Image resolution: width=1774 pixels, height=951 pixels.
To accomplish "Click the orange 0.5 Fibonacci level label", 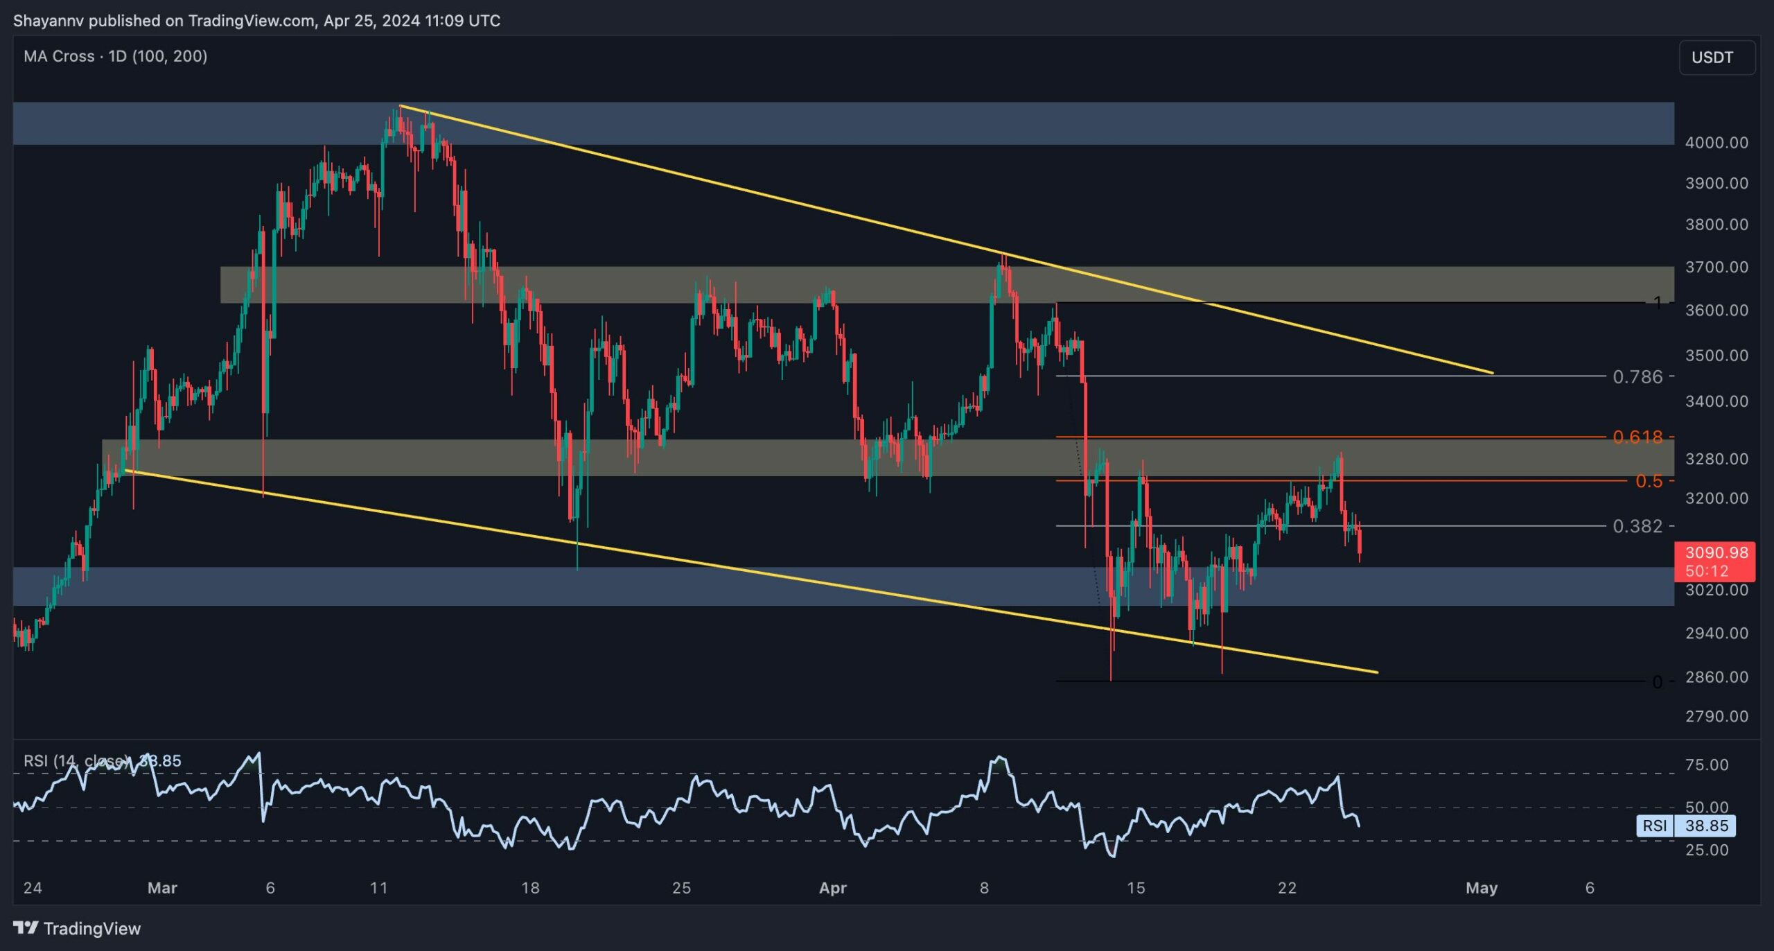I will click(x=1649, y=481).
